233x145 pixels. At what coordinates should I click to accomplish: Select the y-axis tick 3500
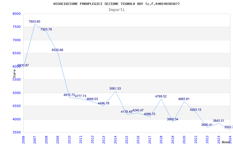[x=17, y=133]
